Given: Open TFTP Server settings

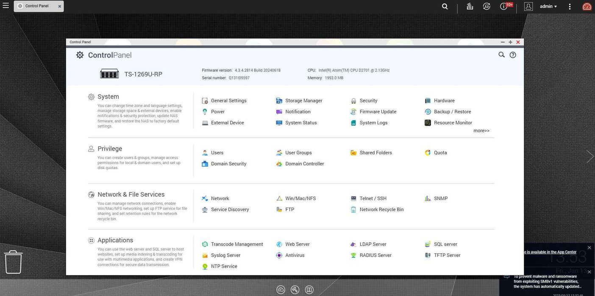Looking at the screenshot, I should pyautogui.click(x=442, y=255).
